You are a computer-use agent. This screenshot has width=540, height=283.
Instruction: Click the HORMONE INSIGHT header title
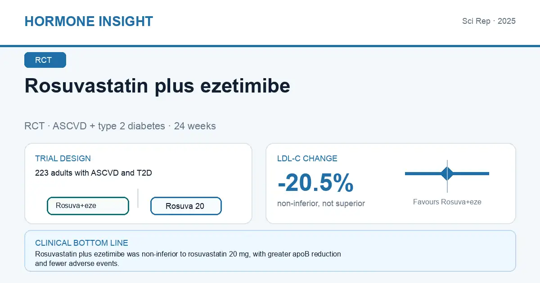[x=89, y=21]
